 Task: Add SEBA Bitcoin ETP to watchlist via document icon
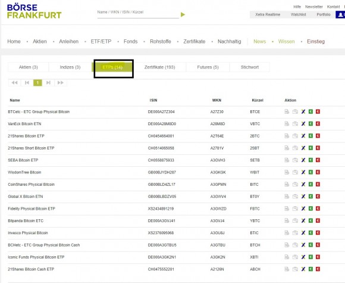pos(287,160)
